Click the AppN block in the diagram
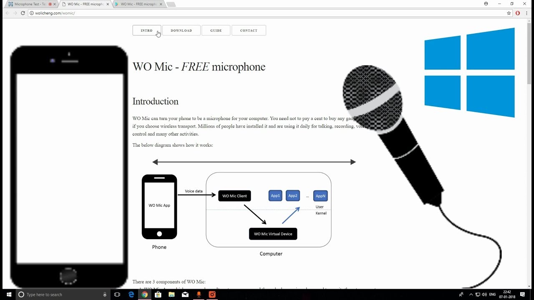 (x=320, y=196)
